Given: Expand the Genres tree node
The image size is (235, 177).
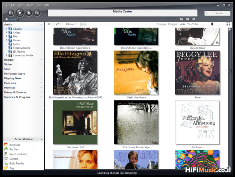Looking at the screenshot, I should pos(7,40).
